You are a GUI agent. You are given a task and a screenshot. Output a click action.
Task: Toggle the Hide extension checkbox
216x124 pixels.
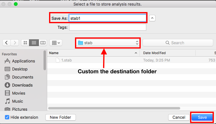[x=7, y=117]
